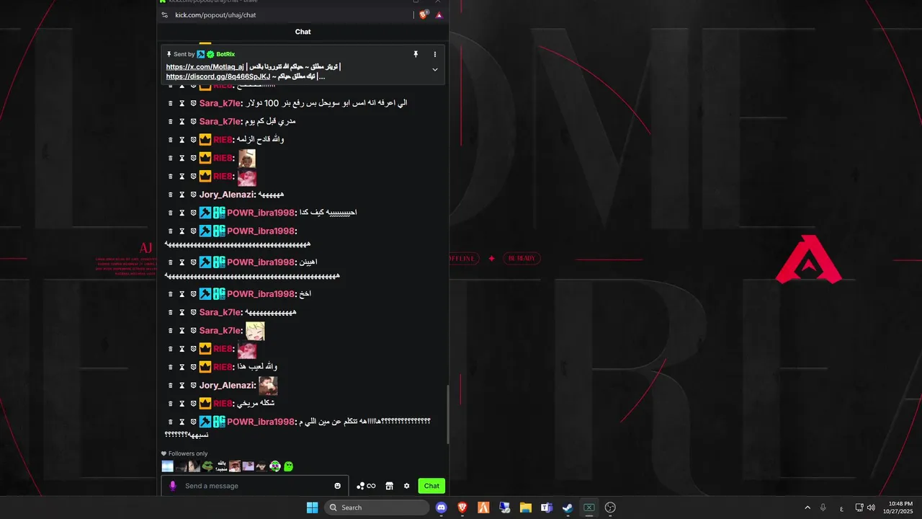Open the clock showing 10:48 PM
This screenshot has width=922, height=519.
(900, 507)
